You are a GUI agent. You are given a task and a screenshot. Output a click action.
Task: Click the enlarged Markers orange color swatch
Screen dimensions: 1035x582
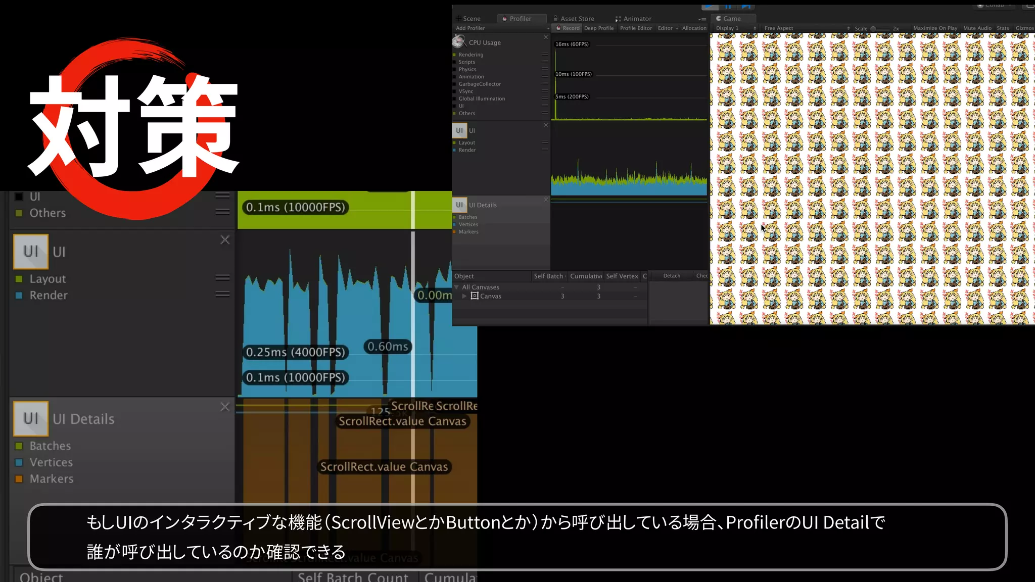point(19,478)
